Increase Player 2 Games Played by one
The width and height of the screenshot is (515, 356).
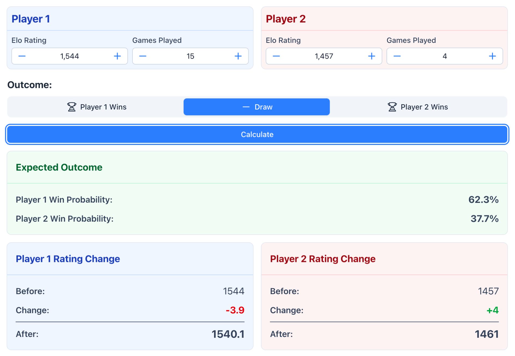pos(492,56)
